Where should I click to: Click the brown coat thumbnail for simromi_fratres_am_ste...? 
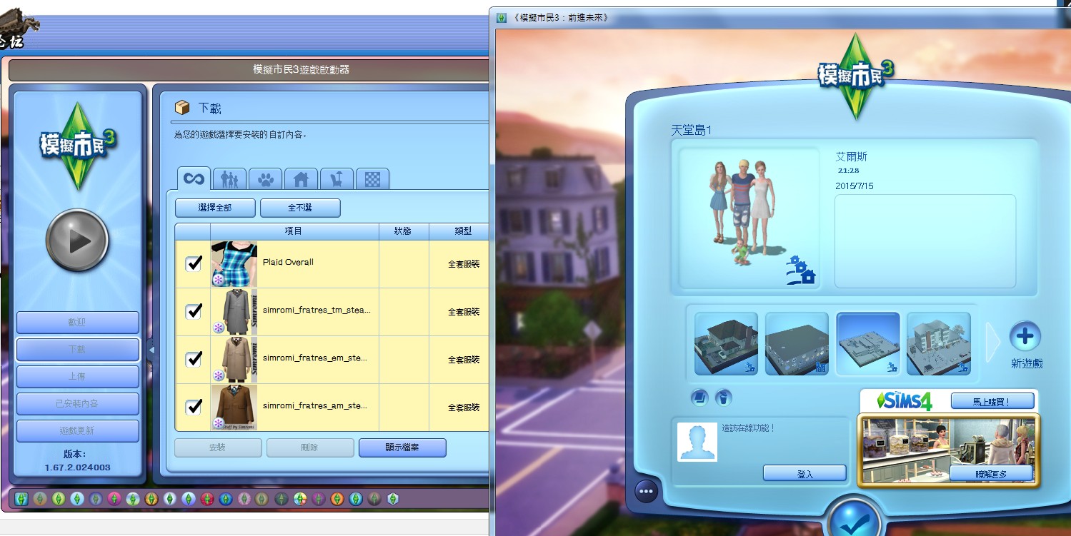click(234, 408)
